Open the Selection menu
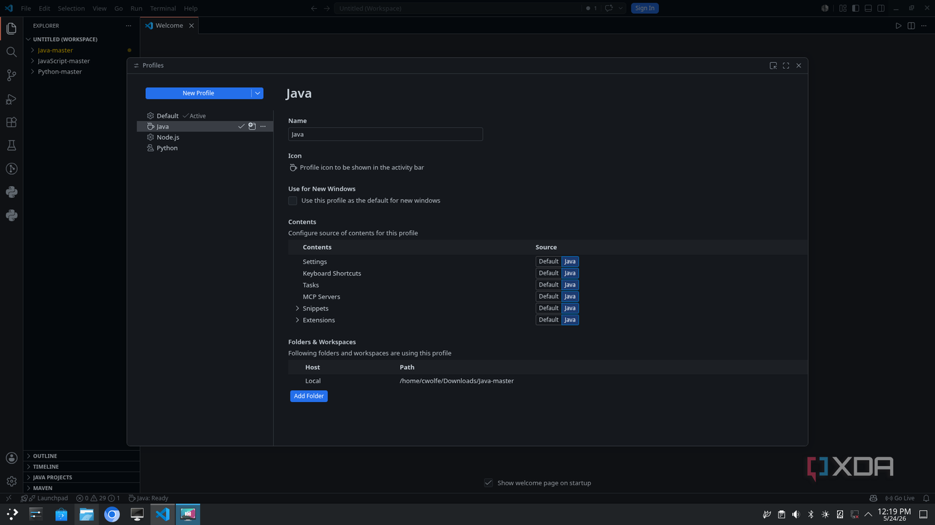This screenshot has height=525, width=935. (x=71, y=8)
